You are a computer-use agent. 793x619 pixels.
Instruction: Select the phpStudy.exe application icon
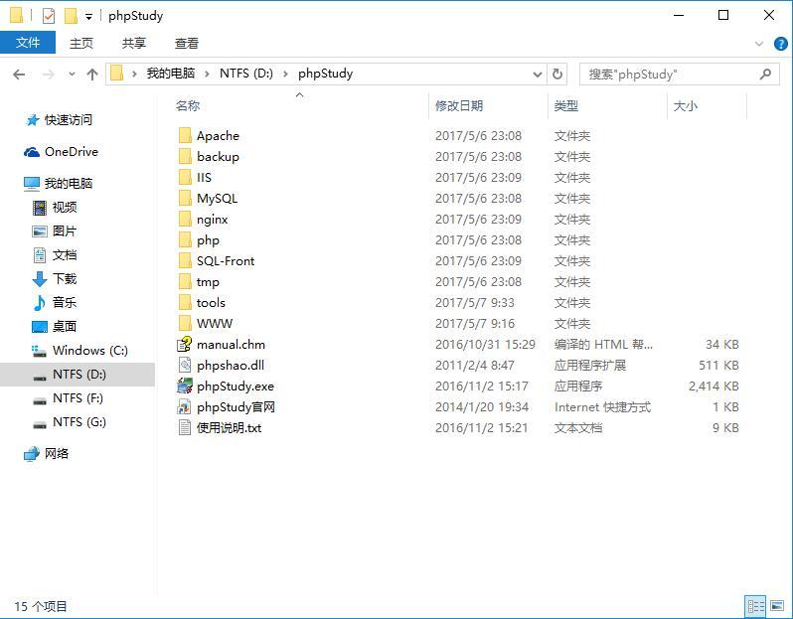(x=185, y=386)
